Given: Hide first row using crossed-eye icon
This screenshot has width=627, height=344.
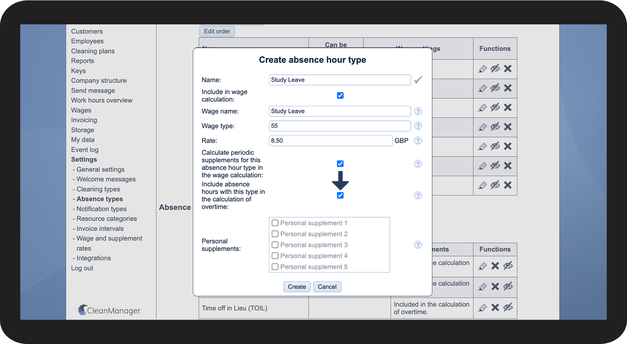Looking at the screenshot, I should click(x=495, y=69).
